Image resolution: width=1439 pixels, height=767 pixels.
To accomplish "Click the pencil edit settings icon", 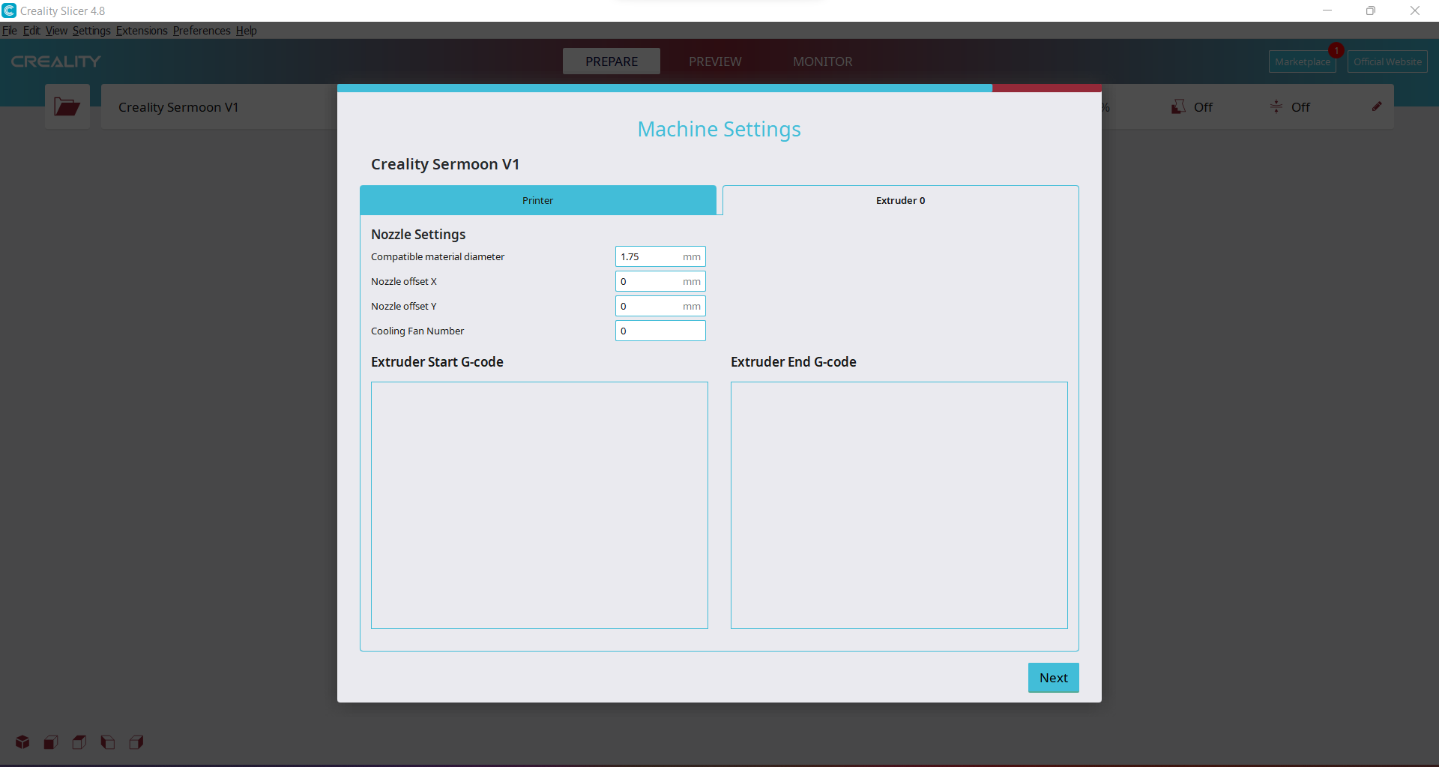I will [x=1377, y=106].
